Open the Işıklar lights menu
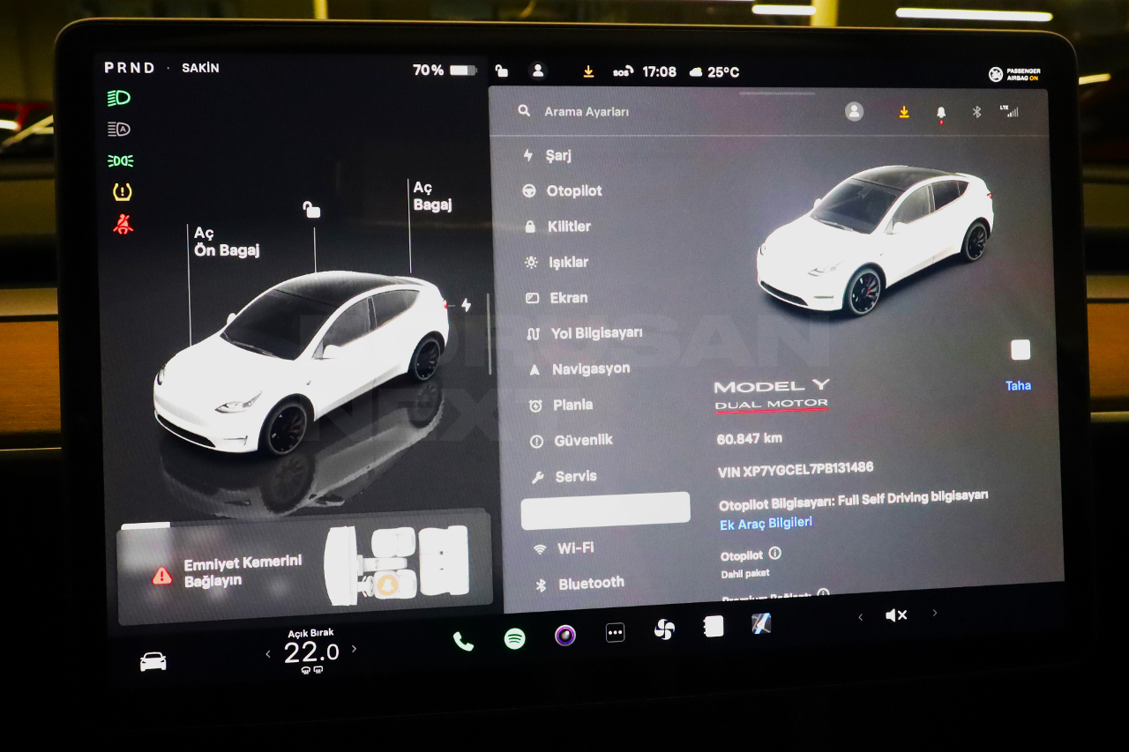The image size is (1129, 752). point(556,262)
